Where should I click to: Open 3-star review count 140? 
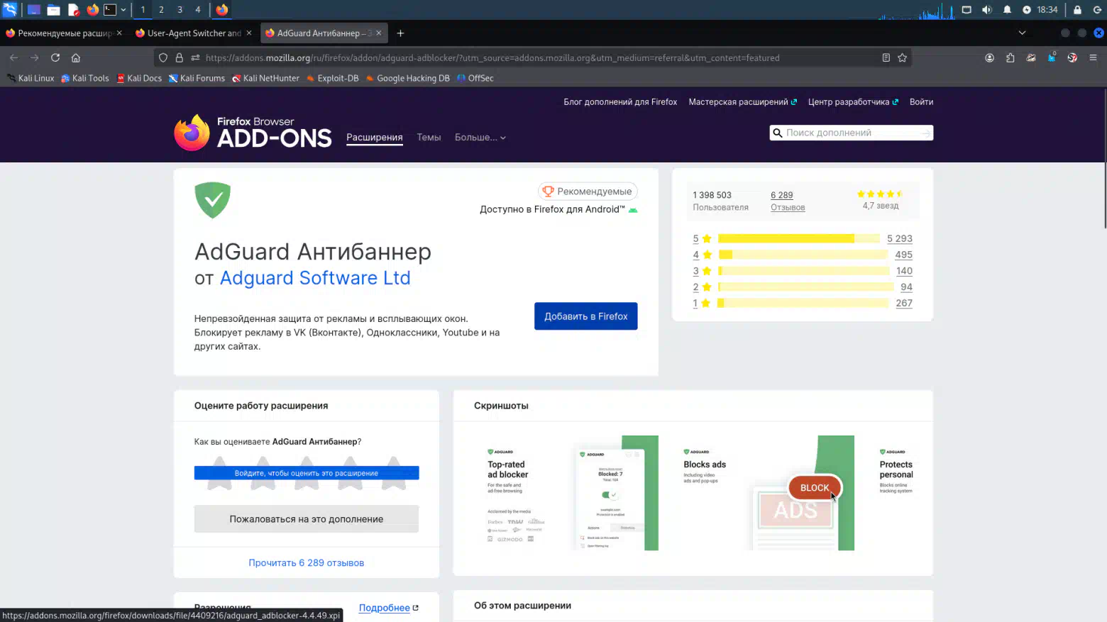(904, 271)
